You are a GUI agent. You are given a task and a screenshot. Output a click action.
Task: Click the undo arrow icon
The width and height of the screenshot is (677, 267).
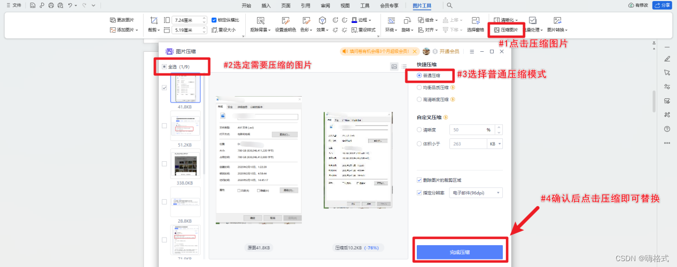(x=70, y=5)
